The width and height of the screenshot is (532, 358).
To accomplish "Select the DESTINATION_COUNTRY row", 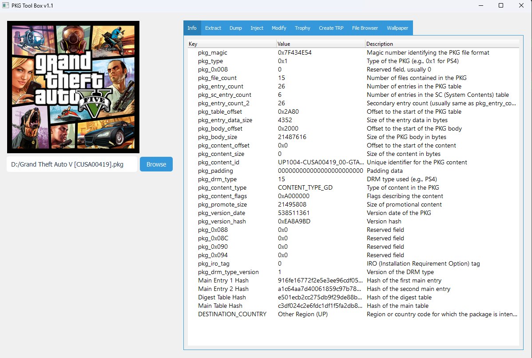I will click(353, 314).
